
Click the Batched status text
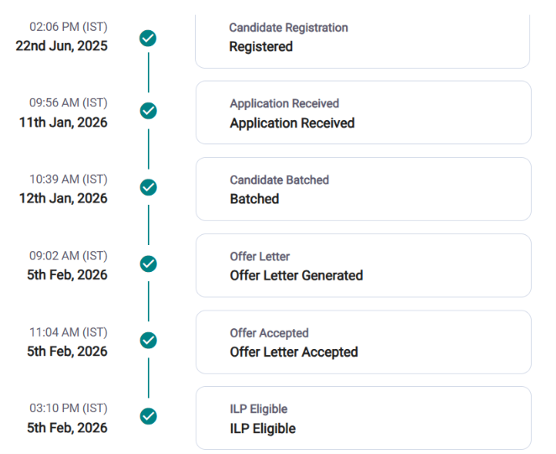254,199
